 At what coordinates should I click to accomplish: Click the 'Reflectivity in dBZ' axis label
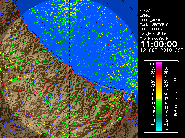coord(176,97)
